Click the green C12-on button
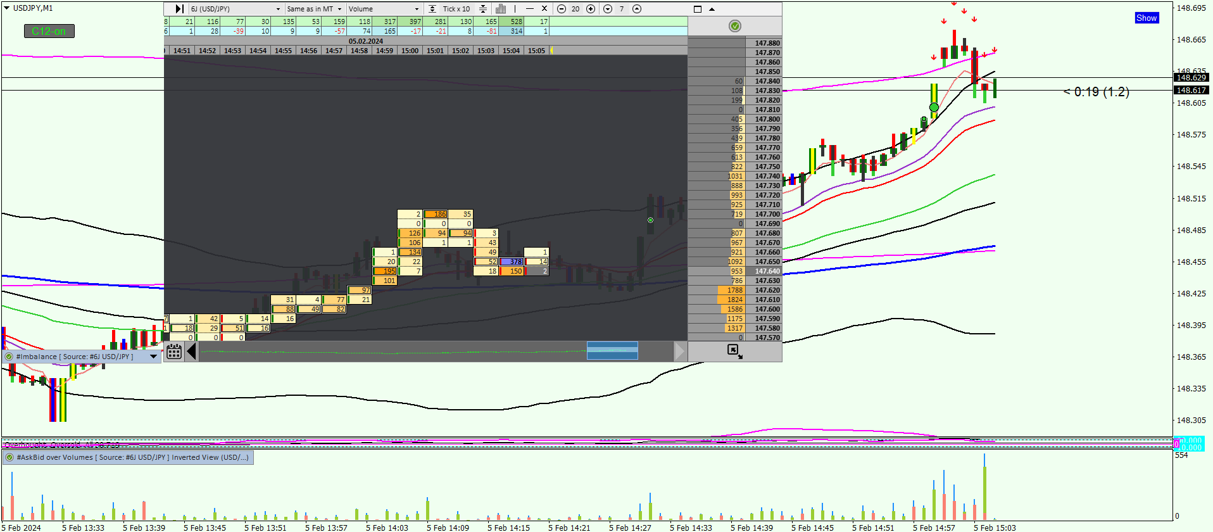The height and width of the screenshot is (532, 1213). point(49,31)
